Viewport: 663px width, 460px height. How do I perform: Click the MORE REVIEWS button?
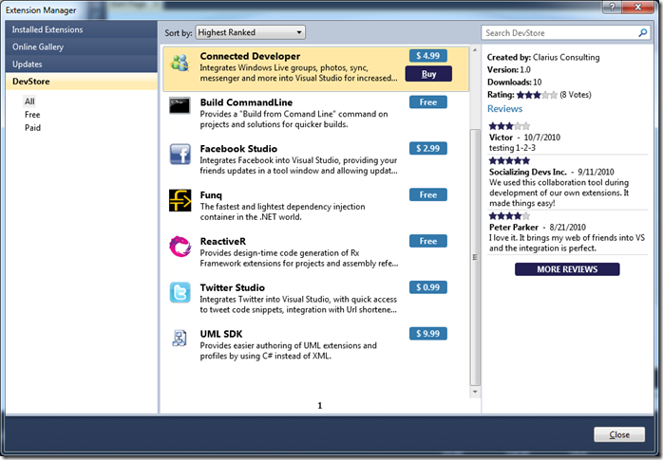(567, 269)
